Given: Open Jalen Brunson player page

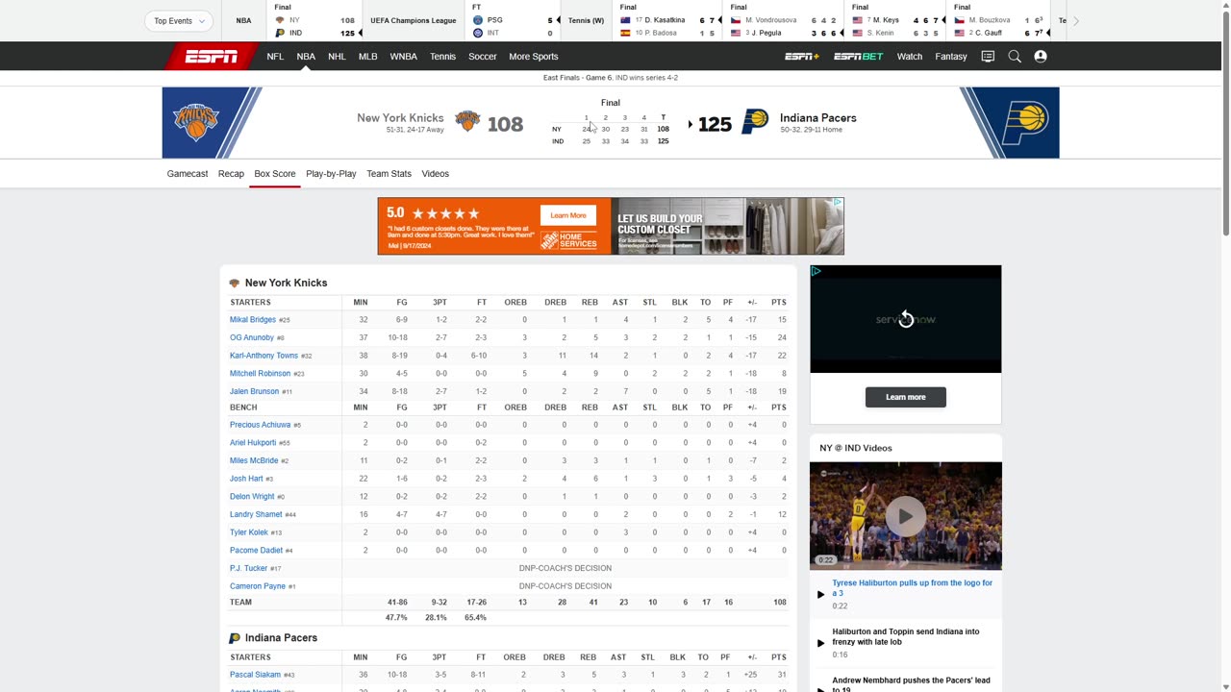Looking at the screenshot, I should click(x=254, y=391).
